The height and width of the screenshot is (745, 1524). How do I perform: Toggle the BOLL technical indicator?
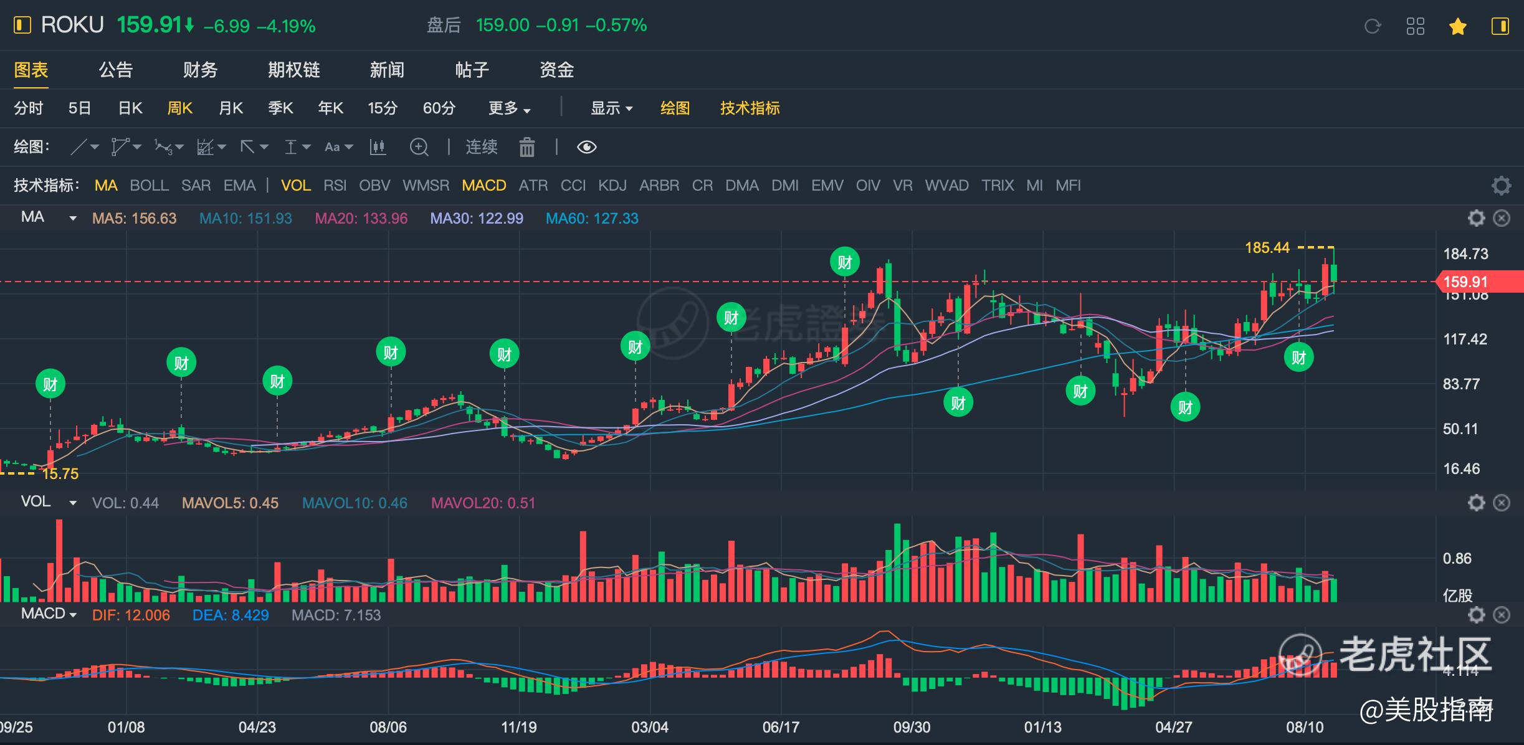click(x=149, y=186)
